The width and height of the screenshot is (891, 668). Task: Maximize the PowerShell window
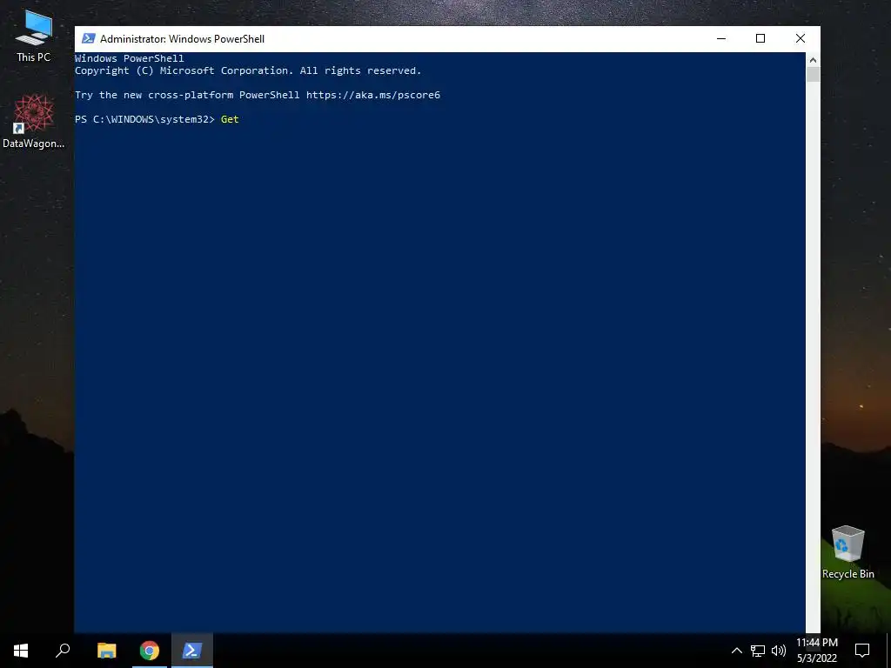coord(760,38)
